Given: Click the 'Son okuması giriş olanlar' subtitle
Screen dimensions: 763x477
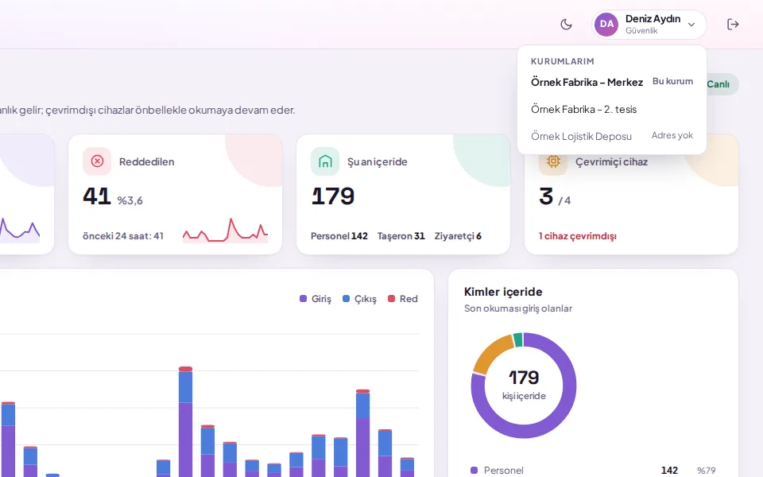Looking at the screenshot, I should (x=518, y=308).
